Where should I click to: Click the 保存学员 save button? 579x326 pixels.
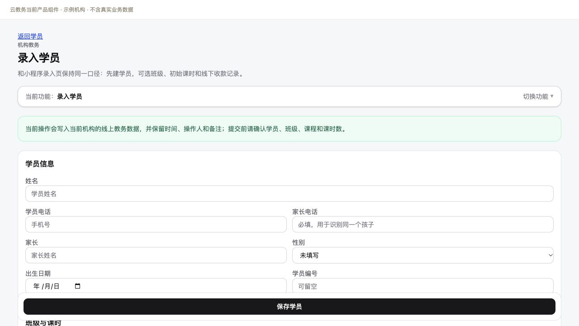coord(289,307)
